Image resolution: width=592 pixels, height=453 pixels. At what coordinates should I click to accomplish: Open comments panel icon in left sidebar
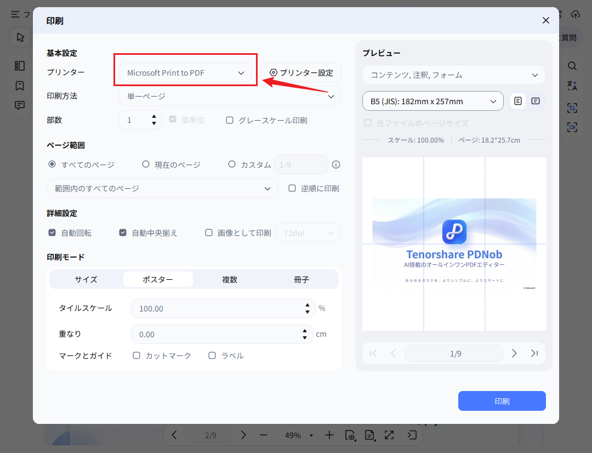(20, 105)
